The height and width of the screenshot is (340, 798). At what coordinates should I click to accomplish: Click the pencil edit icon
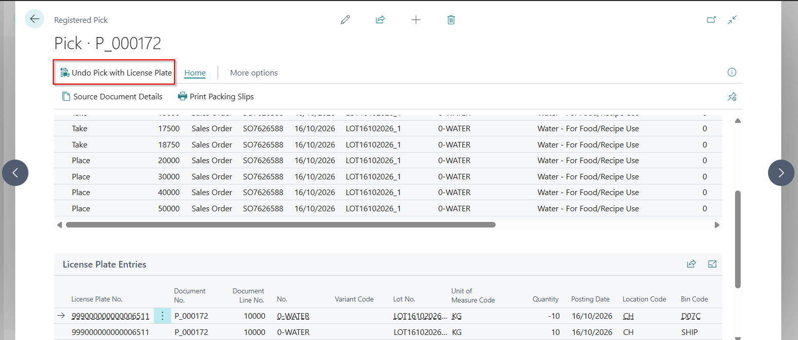click(345, 20)
